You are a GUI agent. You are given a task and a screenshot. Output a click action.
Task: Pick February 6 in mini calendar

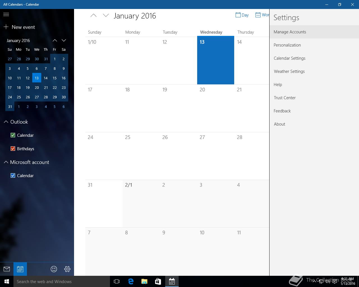pos(64,107)
